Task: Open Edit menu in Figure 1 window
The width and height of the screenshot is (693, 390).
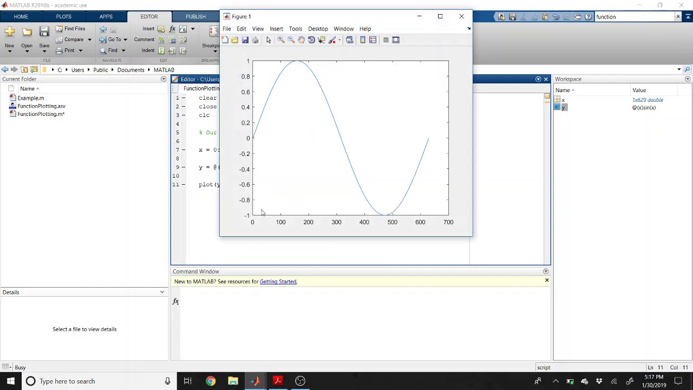Action: [241, 29]
